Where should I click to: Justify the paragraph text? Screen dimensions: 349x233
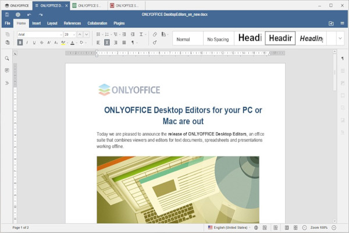pos(124,43)
